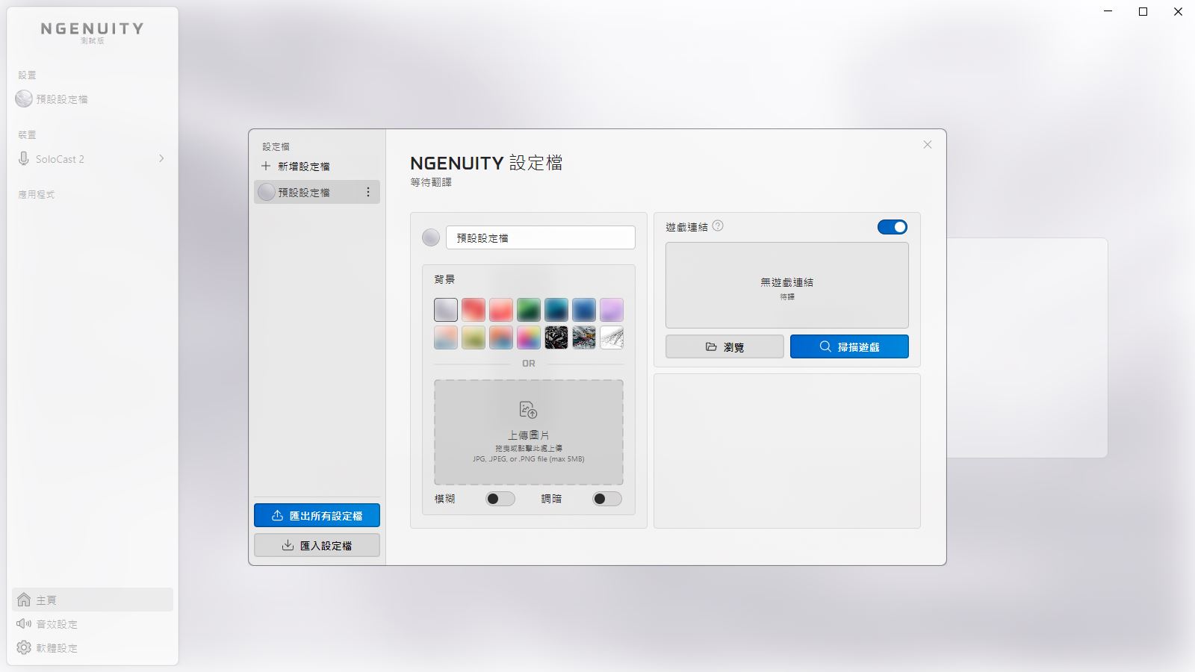Choose the royal blue background swatch
The width and height of the screenshot is (1195, 672).
(x=584, y=310)
